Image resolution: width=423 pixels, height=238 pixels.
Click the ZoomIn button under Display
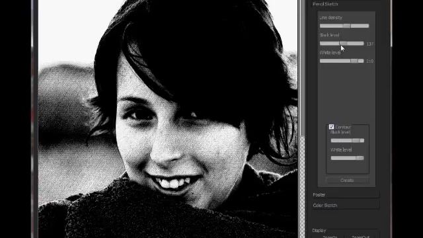point(330,237)
